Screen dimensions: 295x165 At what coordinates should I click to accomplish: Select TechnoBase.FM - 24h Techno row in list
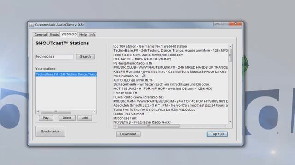[171, 51]
